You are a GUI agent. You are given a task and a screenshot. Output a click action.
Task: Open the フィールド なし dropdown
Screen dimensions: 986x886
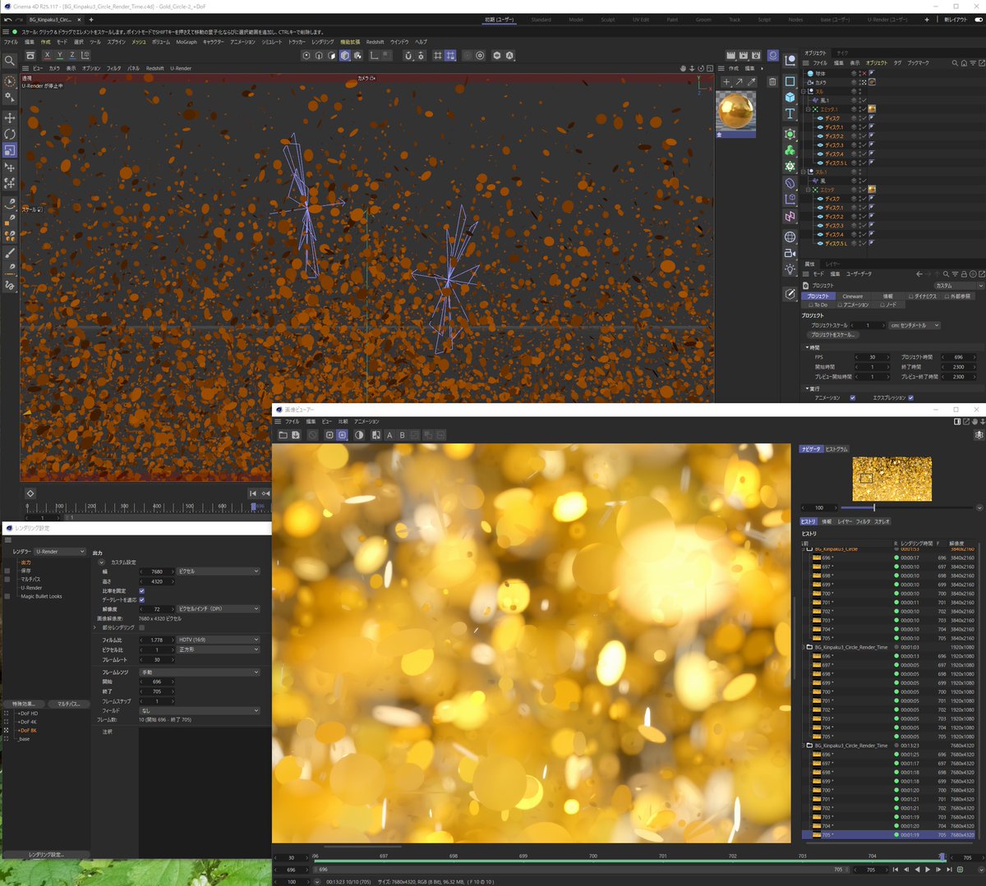pyautogui.click(x=200, y=711)
